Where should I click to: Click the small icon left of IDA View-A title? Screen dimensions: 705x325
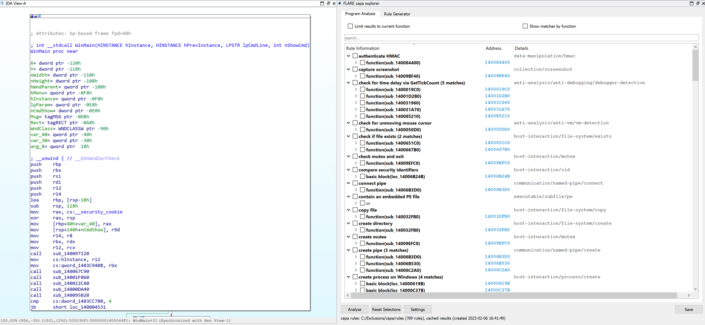[3, 3]
